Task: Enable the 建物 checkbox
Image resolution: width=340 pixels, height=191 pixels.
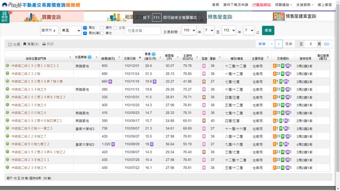Action: (102, 28)
